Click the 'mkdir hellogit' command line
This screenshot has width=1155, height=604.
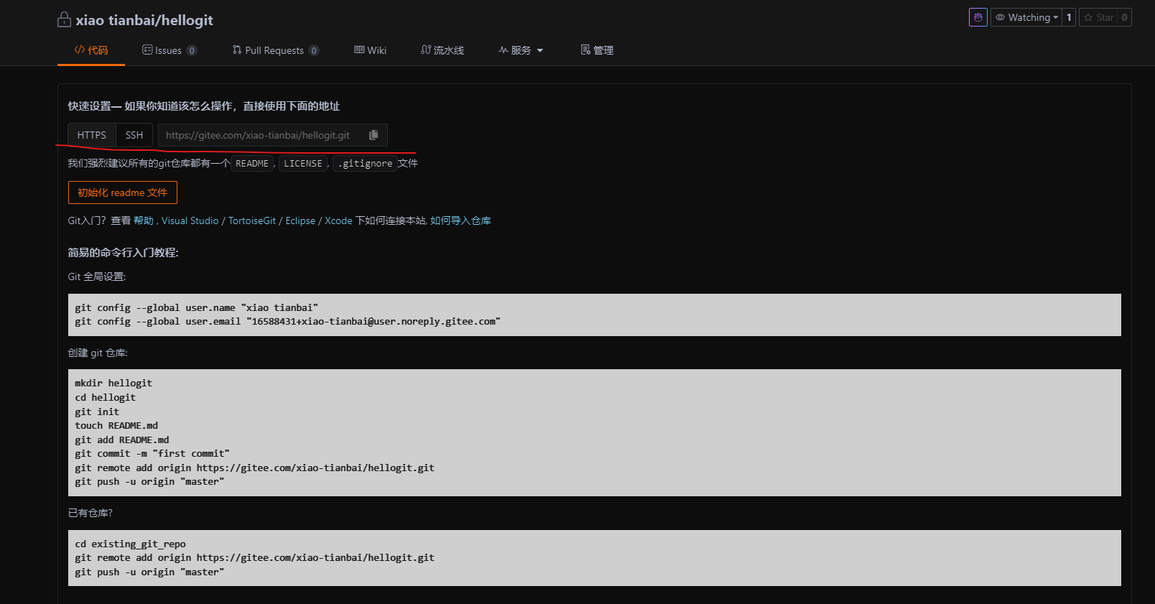click(113, 384)
